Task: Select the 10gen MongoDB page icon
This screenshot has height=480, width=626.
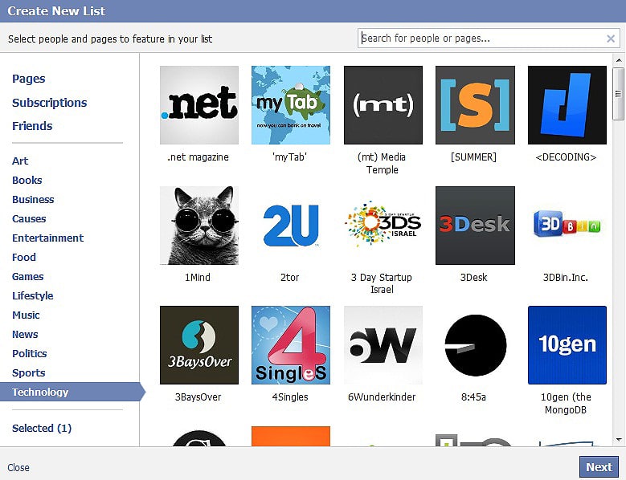Action: 567,345
